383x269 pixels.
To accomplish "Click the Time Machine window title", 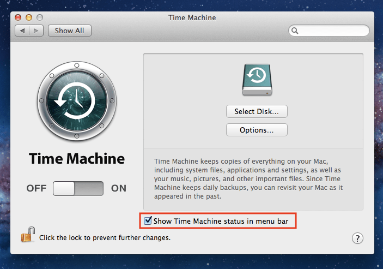I will pos(192,17).
